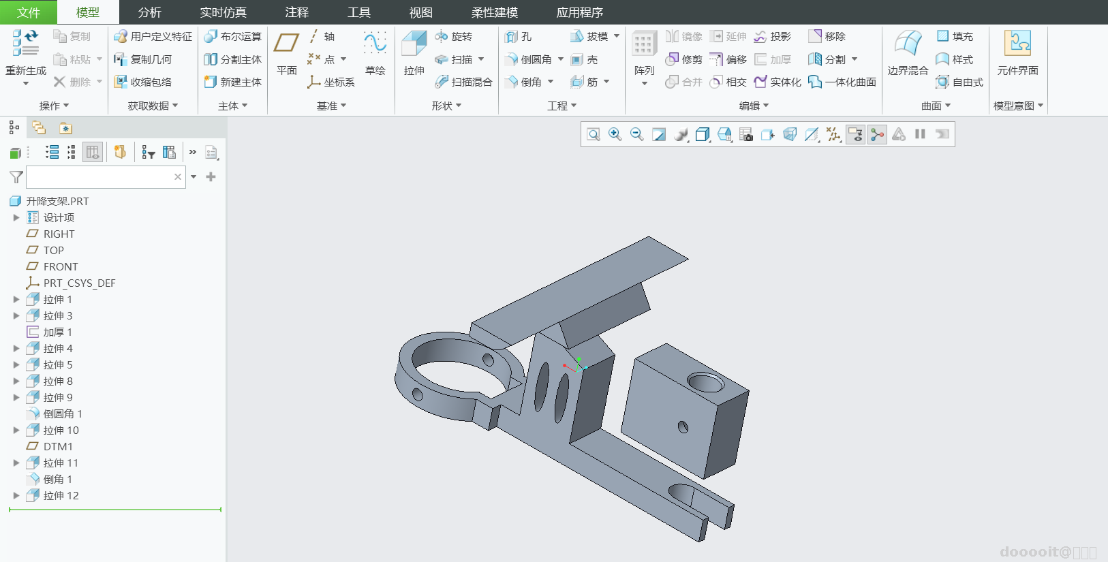
Task: Expand the 拉伸 1 tree node
Action: [16, 299]
